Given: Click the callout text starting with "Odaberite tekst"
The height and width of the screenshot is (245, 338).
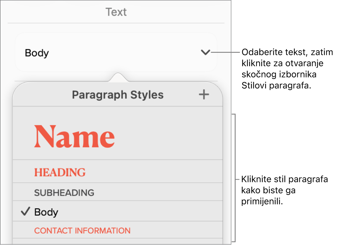Looking at the screenshot, I should coord(286,68).
